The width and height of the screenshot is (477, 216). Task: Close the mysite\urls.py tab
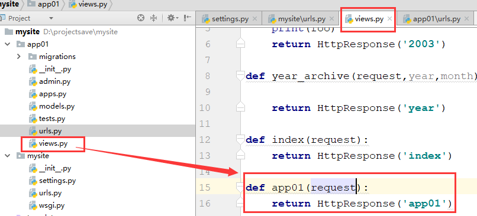pos(332,19)
